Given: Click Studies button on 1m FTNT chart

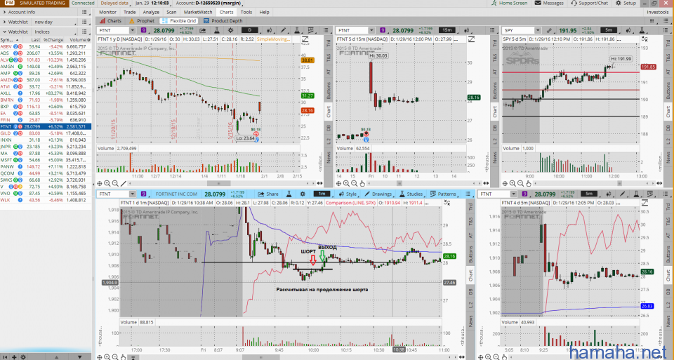Looking at the screenshot, I should [411, 194].
